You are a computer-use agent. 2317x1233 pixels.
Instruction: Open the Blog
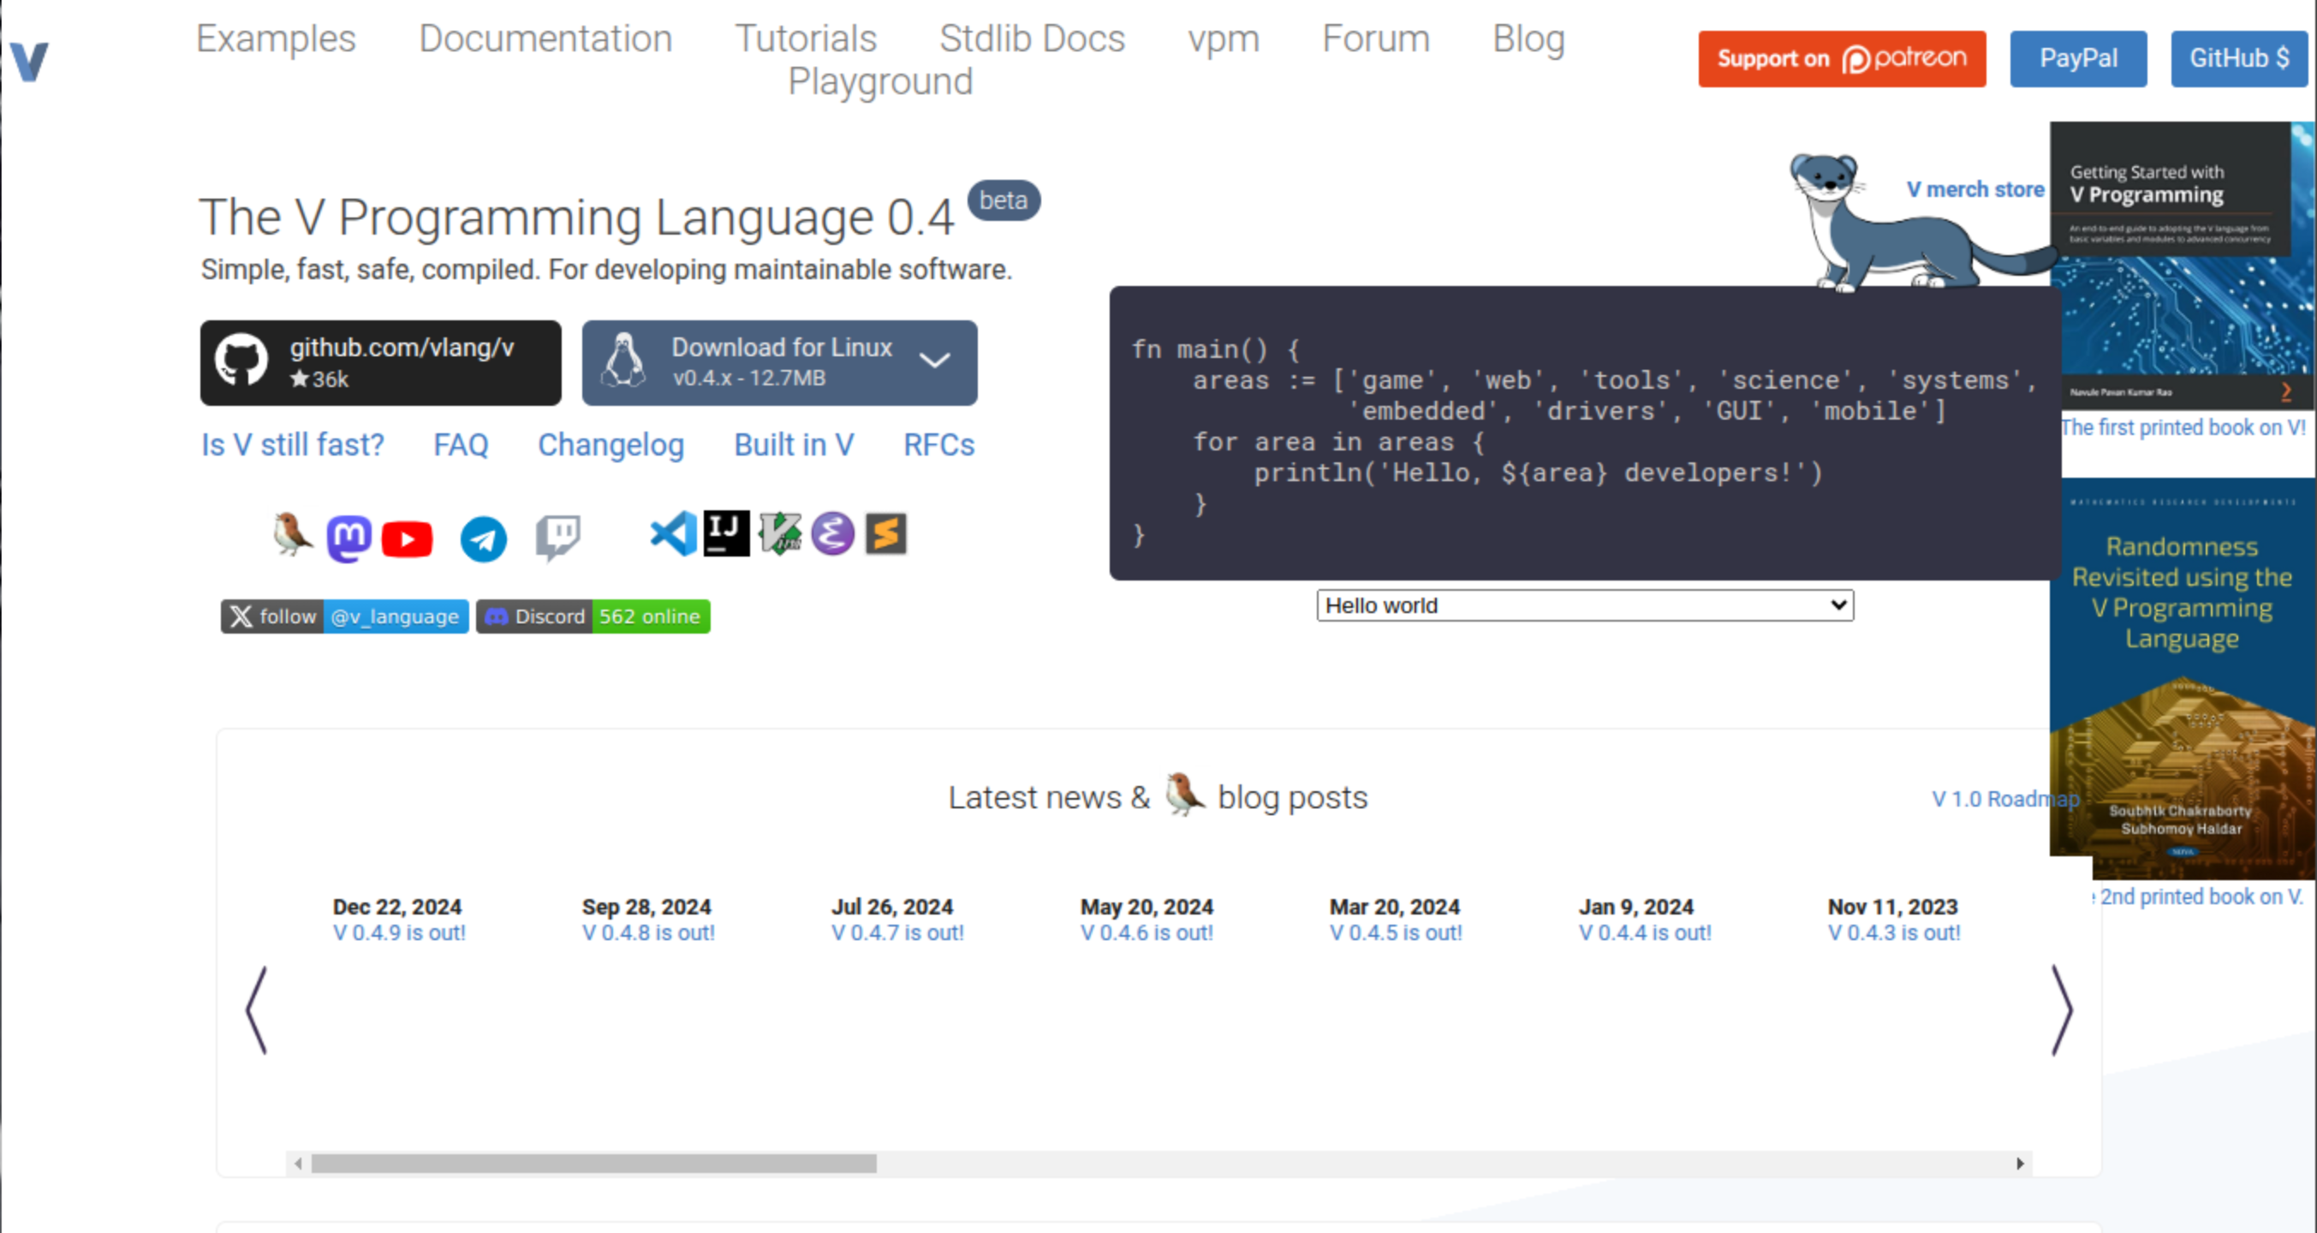point(1529,39)
